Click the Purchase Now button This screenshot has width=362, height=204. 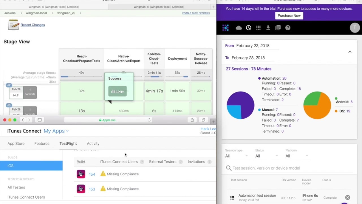289,16
